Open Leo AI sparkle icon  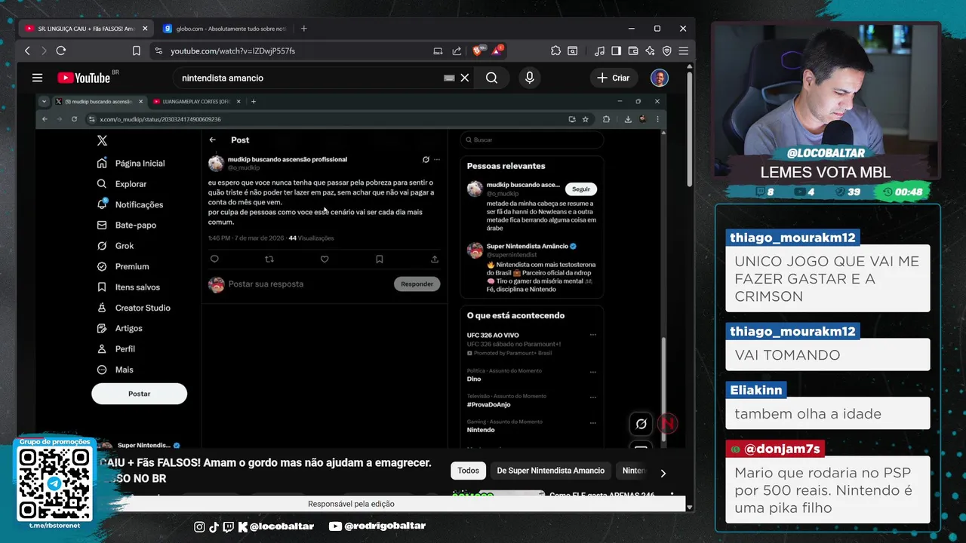pyautogui.click(x=650, y=51)
